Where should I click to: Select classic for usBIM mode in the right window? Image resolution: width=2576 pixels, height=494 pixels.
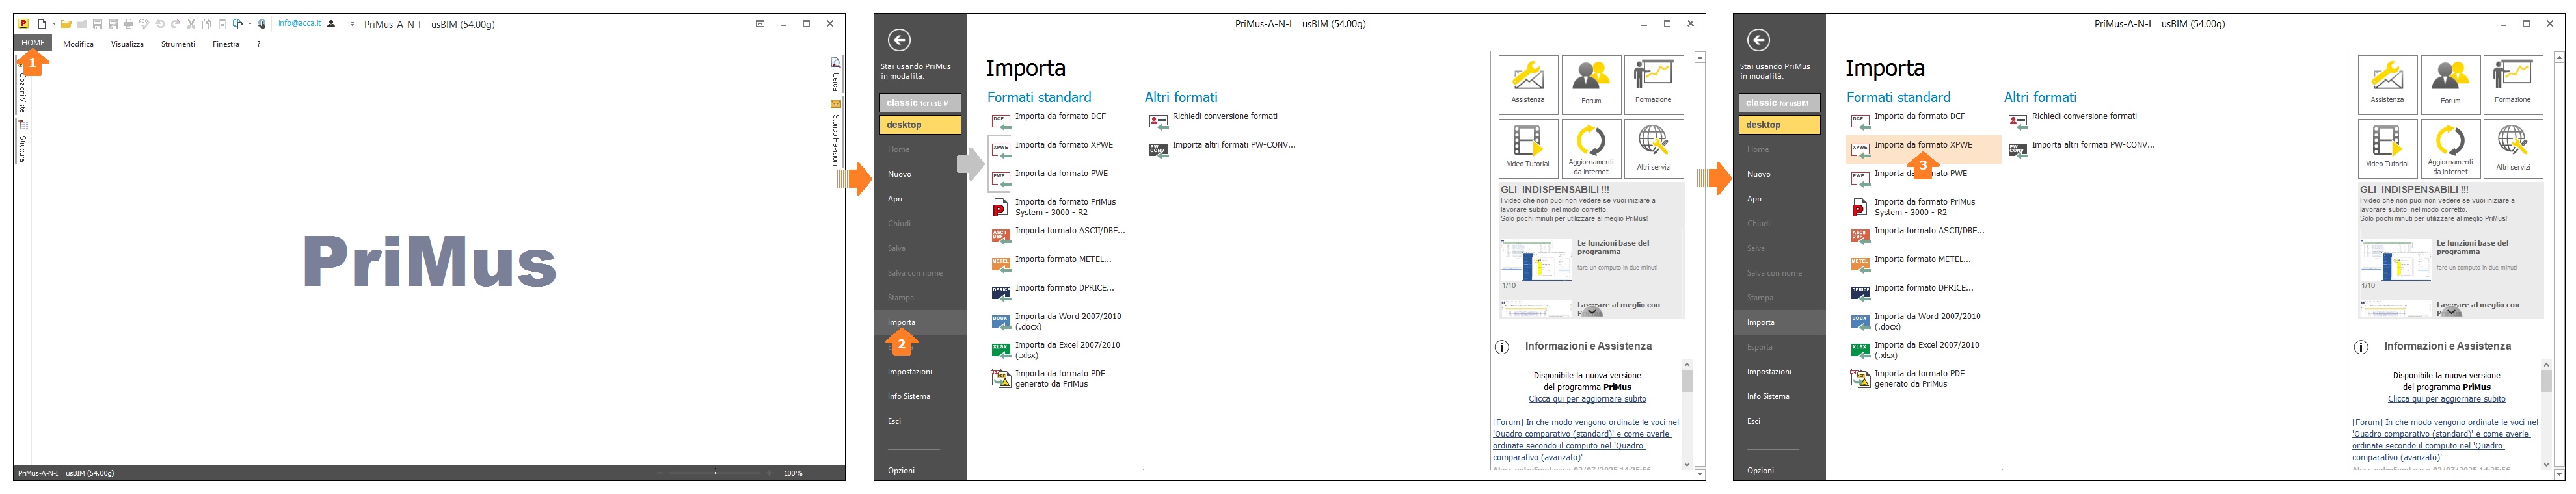tap(1779, 102)
